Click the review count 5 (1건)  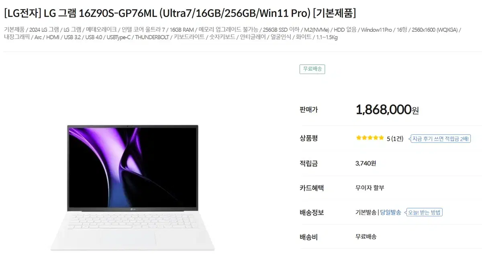click(395, 139)
